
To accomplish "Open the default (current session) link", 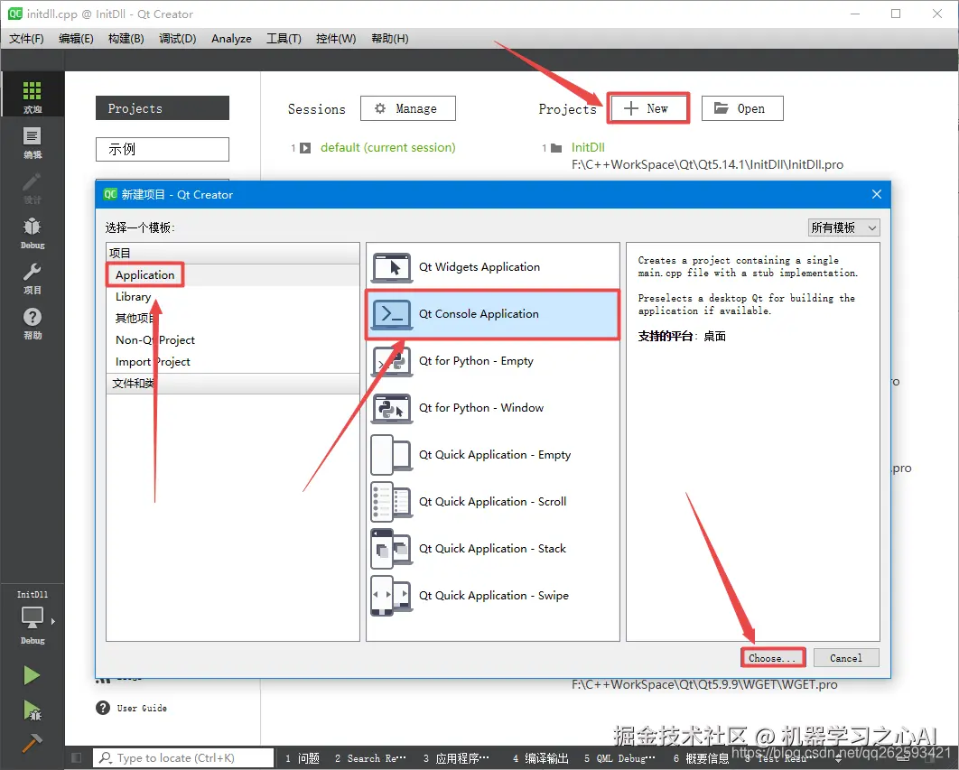I will click(x=387, y=147).
